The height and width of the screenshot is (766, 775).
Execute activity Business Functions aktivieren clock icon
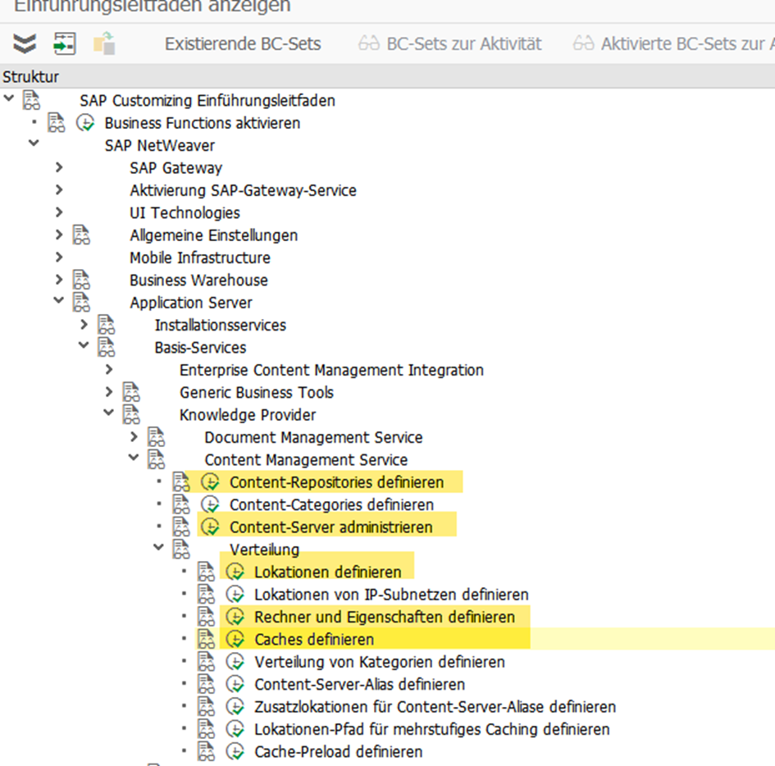click(85, 122)
